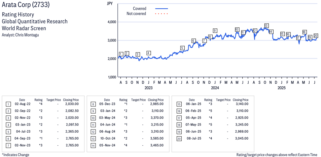Click the 2,925.00 closing price

[x=242, y=118]
